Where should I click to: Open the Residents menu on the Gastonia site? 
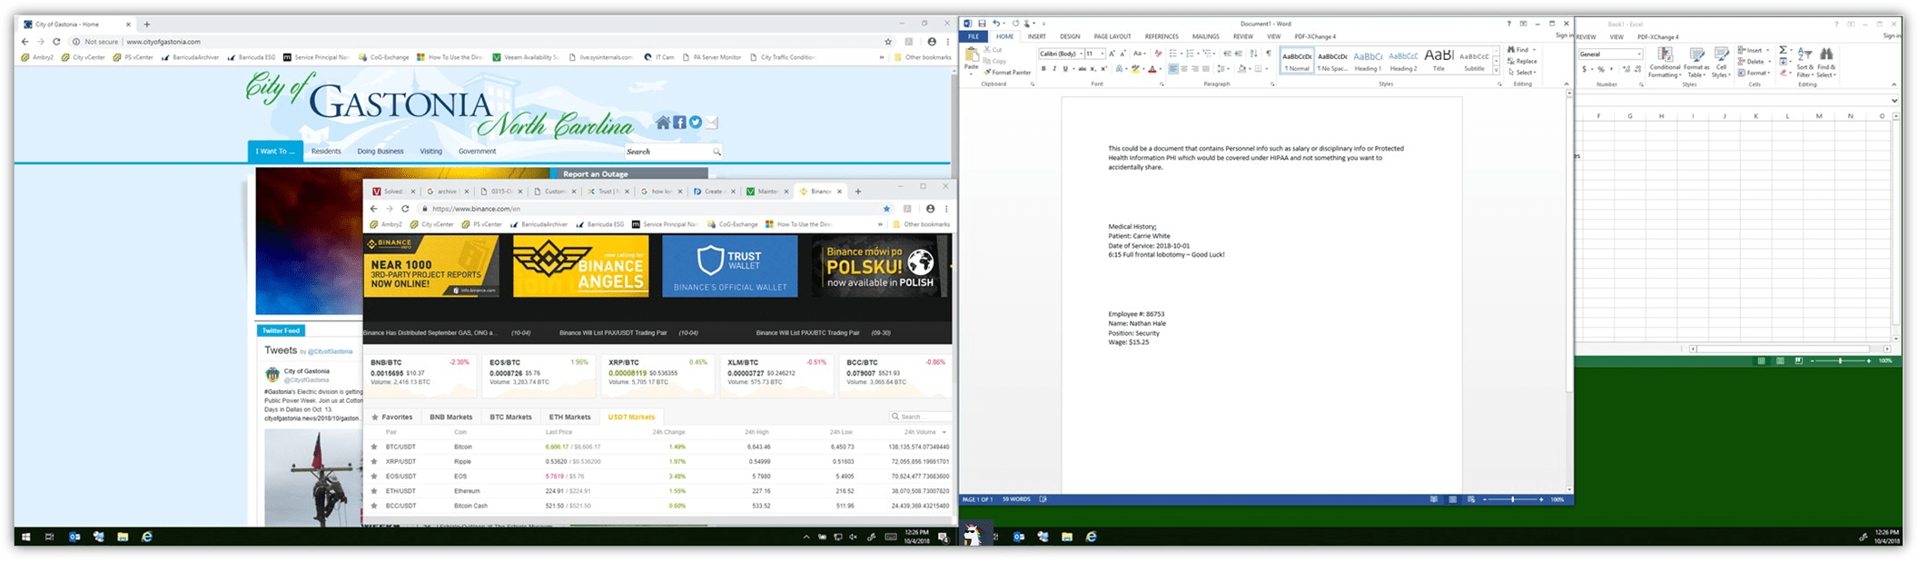326,152
